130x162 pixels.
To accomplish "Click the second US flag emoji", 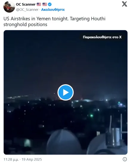I will click(x=45, y=4).
